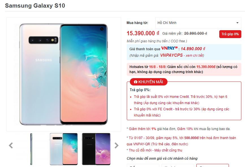Click the dropdown arrow of the purchase location selector

[x=237, y=23]
